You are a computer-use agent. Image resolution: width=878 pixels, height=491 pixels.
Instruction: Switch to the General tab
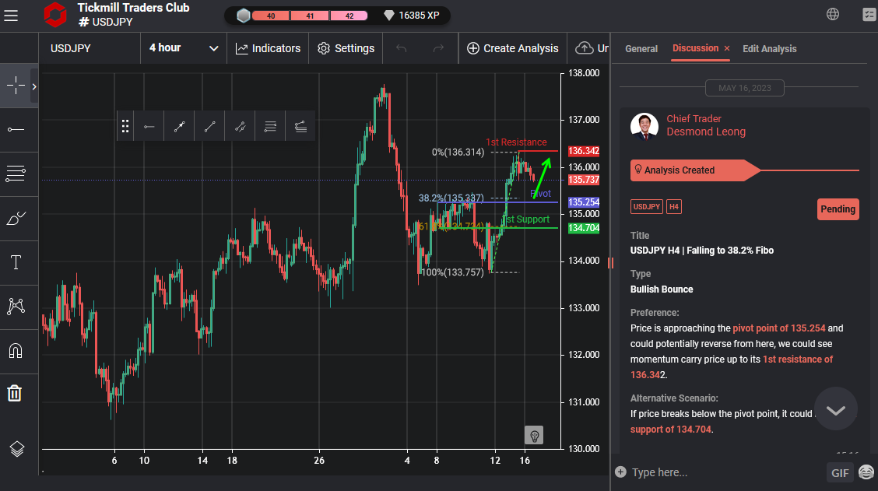[x=641, y=49]
